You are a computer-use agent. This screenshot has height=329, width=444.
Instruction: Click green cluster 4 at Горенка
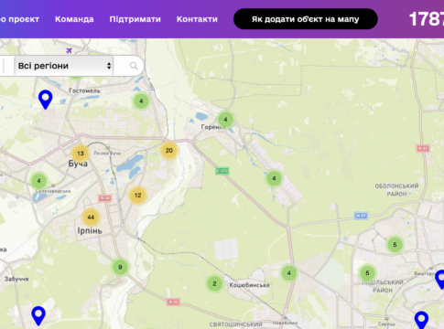(225, 120)
